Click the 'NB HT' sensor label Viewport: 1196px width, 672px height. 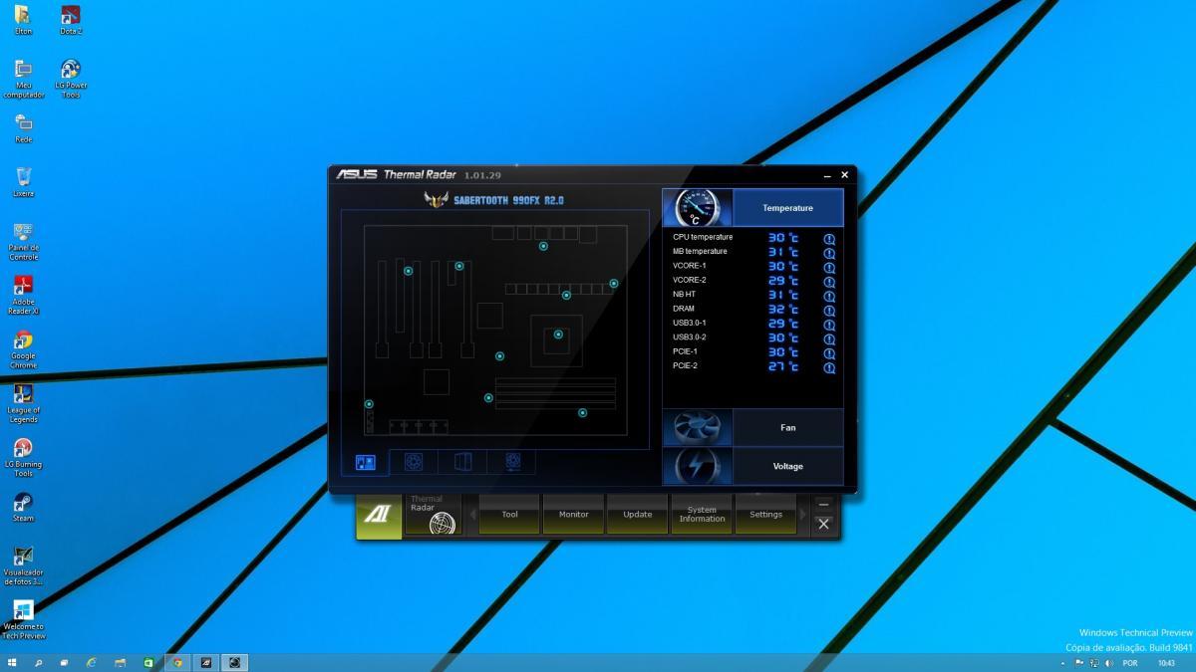tap(685, 295)
